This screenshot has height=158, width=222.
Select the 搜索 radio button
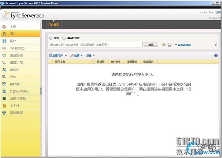point(51,38)
